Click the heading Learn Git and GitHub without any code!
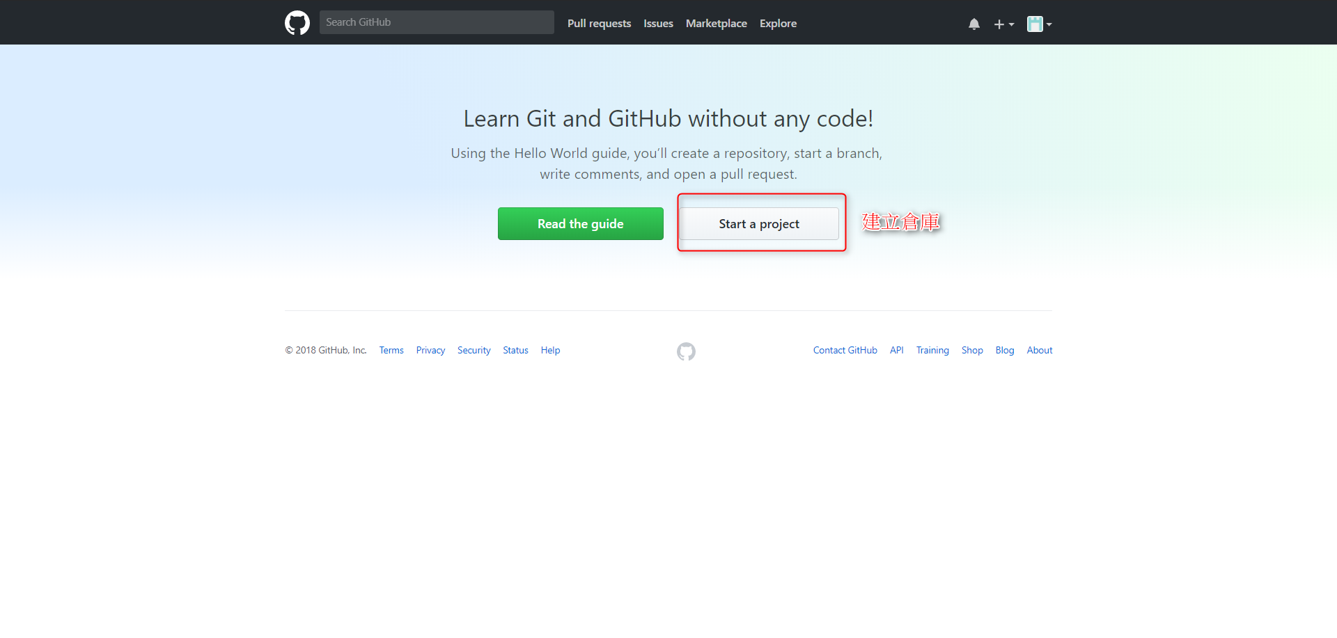The image size is (1337, 638). click(x=668, y=119)
